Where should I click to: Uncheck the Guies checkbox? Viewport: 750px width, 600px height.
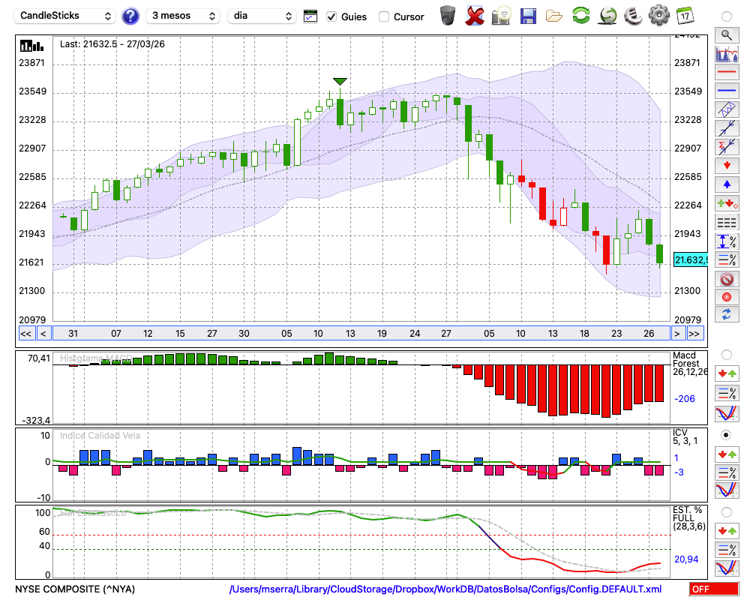click(x=331, y=16)
